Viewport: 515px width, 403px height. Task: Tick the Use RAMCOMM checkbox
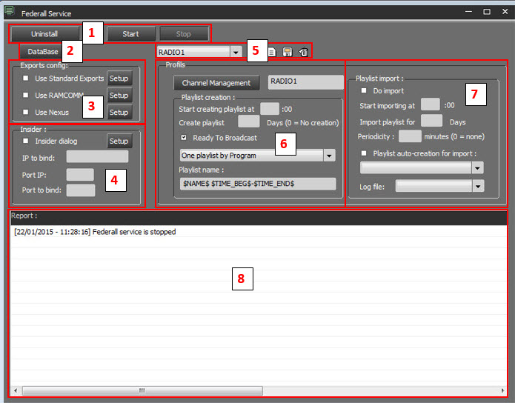(26, 96)
